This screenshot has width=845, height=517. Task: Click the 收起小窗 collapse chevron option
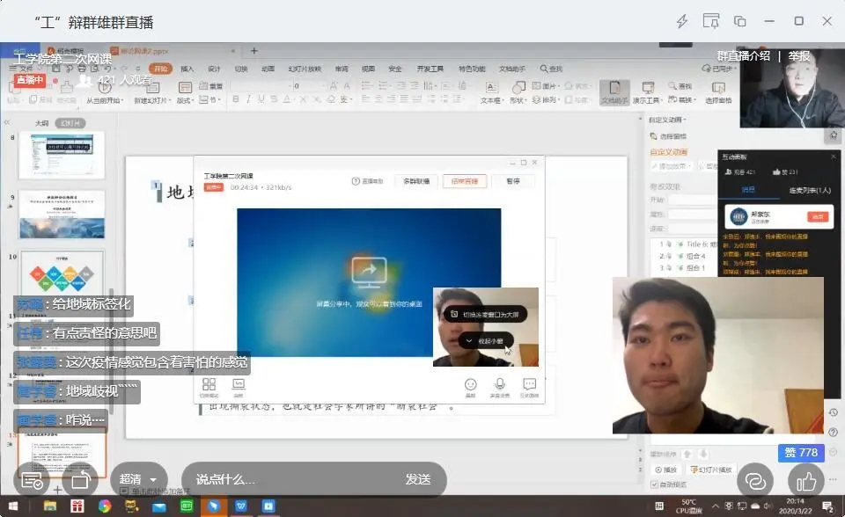(485, 341)
